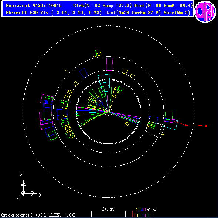218x218 pixels.
Task: Click the 200 cm scale bar
Action: click(108, 213)
